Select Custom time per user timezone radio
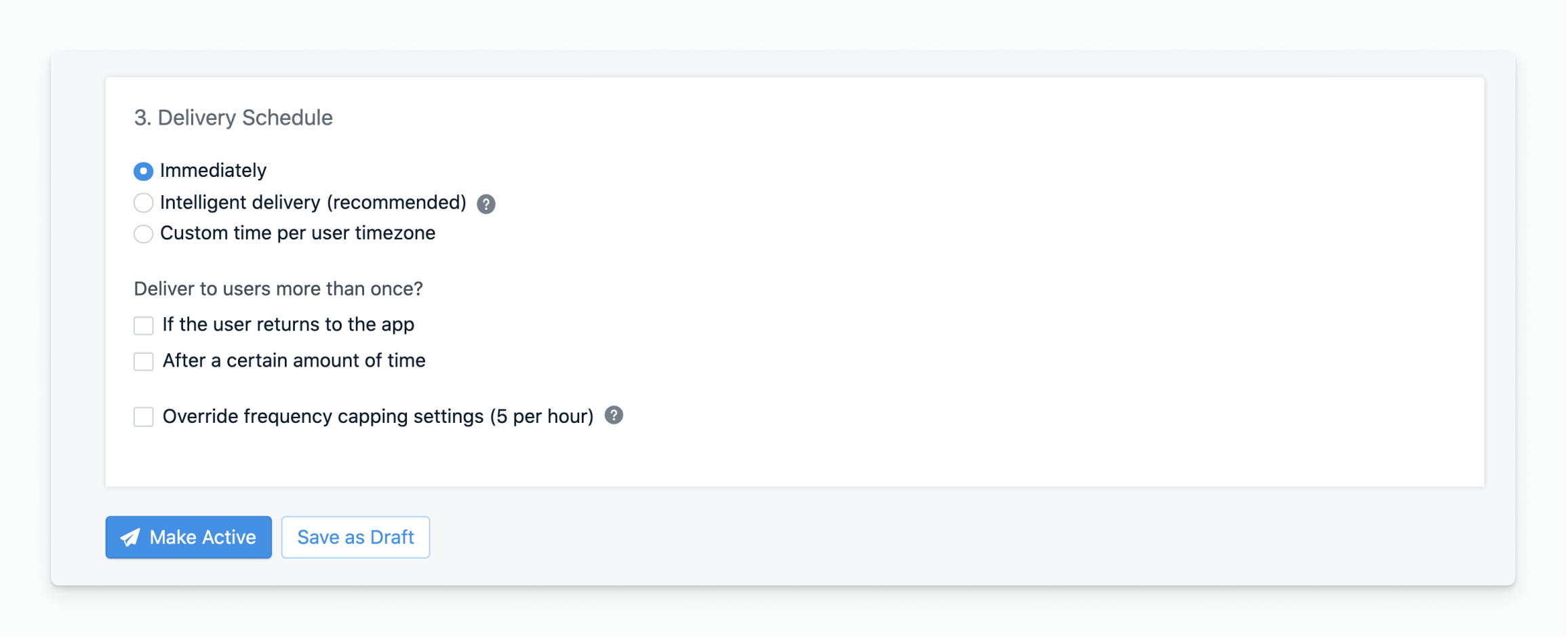The width and height of the screenshot is (1567, 637). pos(143,234)
